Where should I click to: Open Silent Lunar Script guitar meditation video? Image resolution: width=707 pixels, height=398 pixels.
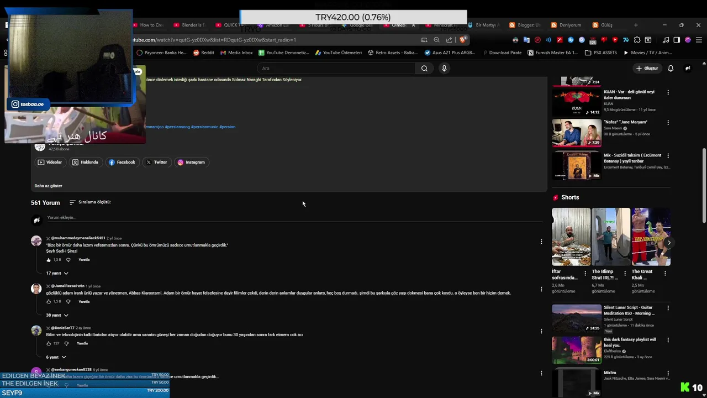click(x=577, y=318)
